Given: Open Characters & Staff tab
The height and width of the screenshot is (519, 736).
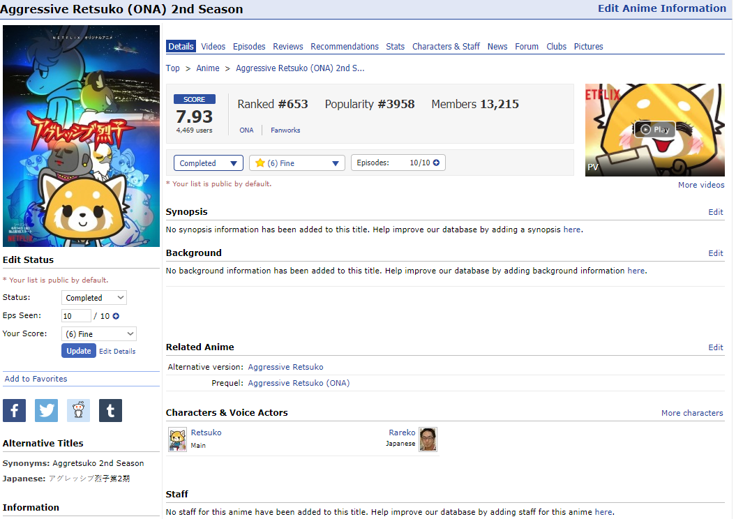Looking at the screenshot, I should [446, 47].
